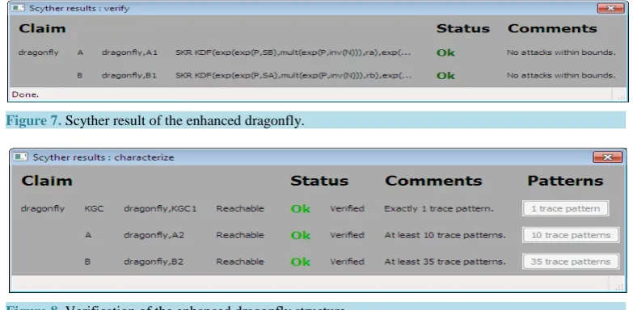Click the Patterns column header

tap(565, 181)
